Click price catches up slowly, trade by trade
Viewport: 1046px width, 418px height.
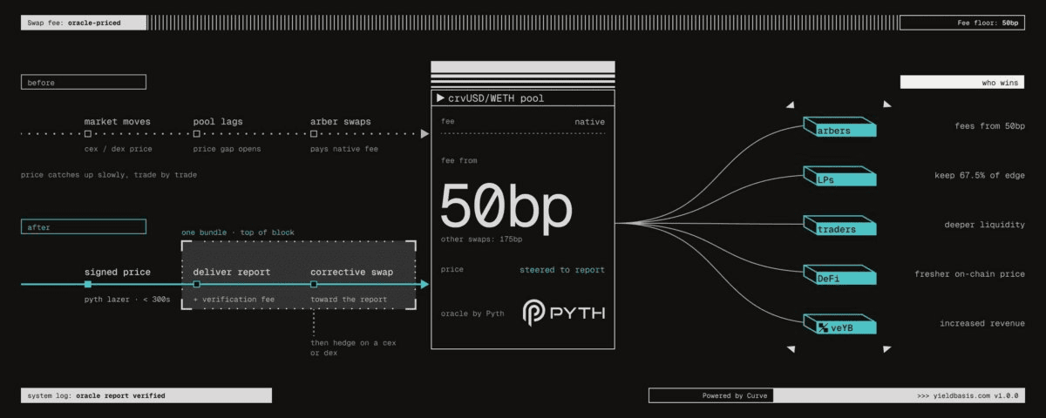pyautogui.click(x=107, y=175)
